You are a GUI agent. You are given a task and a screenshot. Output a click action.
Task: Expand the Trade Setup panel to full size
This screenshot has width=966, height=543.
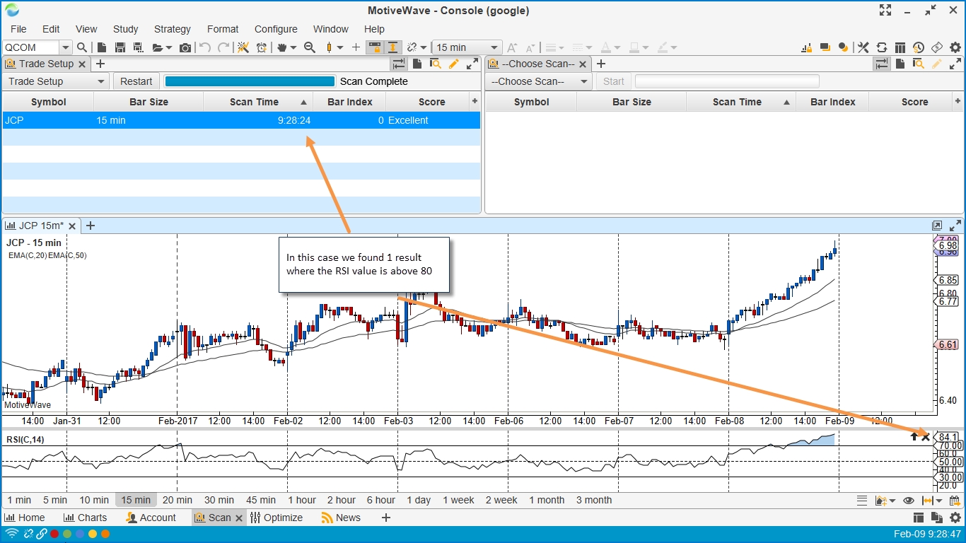point(472,64)
